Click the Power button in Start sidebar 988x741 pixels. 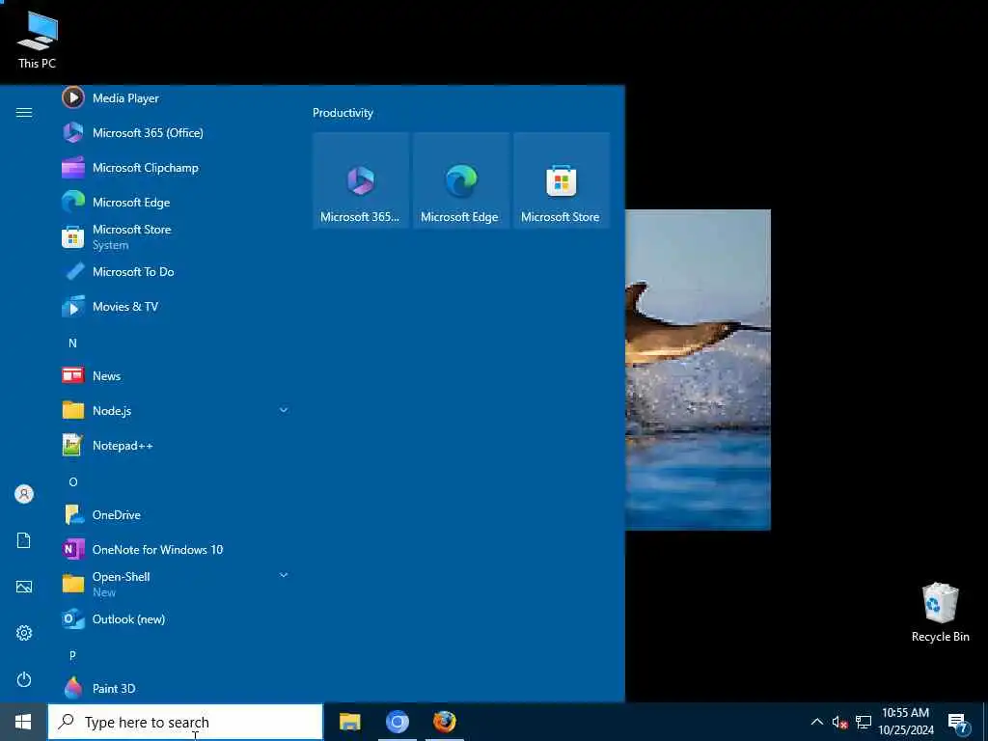click(24, 679)
